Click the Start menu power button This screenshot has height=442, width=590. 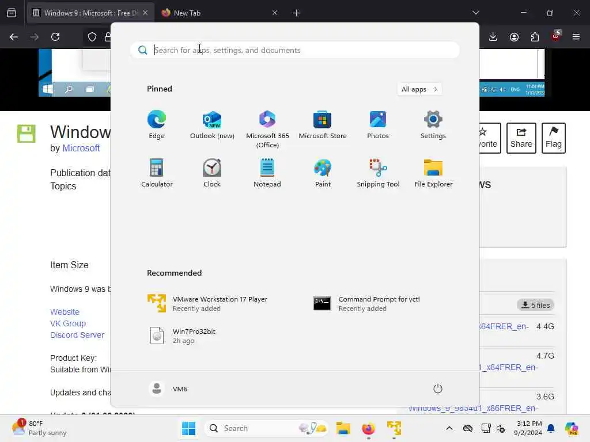(438, 388)
